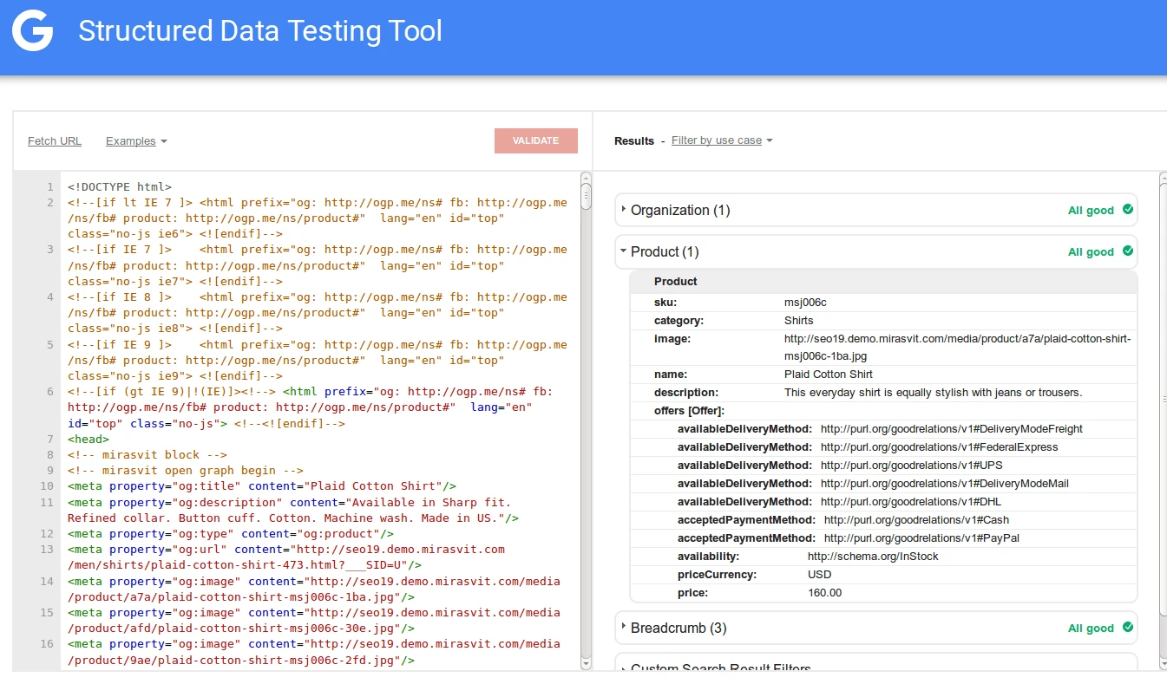Viewport: 1167px width, 684px height.
Task: Click line number 10 in the code editor
Action: point(49,485)
